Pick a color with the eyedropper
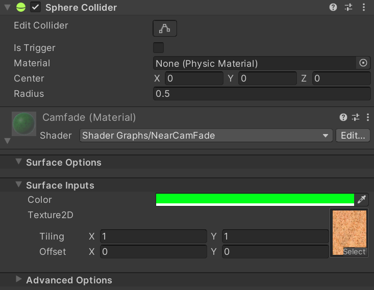 coord(362,199)
